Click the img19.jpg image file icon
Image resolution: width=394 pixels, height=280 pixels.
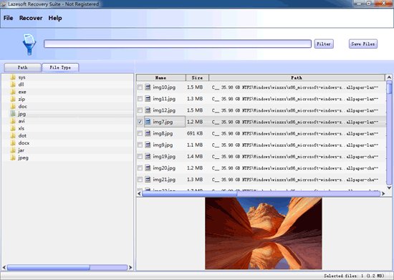(148, 156)
